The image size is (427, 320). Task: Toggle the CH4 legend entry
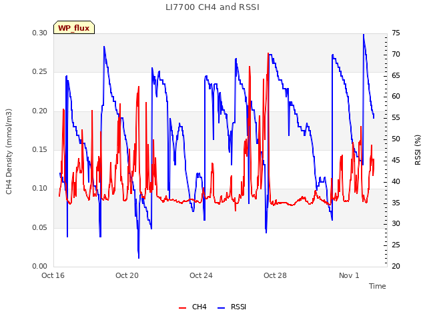click(x=193, y=307)
